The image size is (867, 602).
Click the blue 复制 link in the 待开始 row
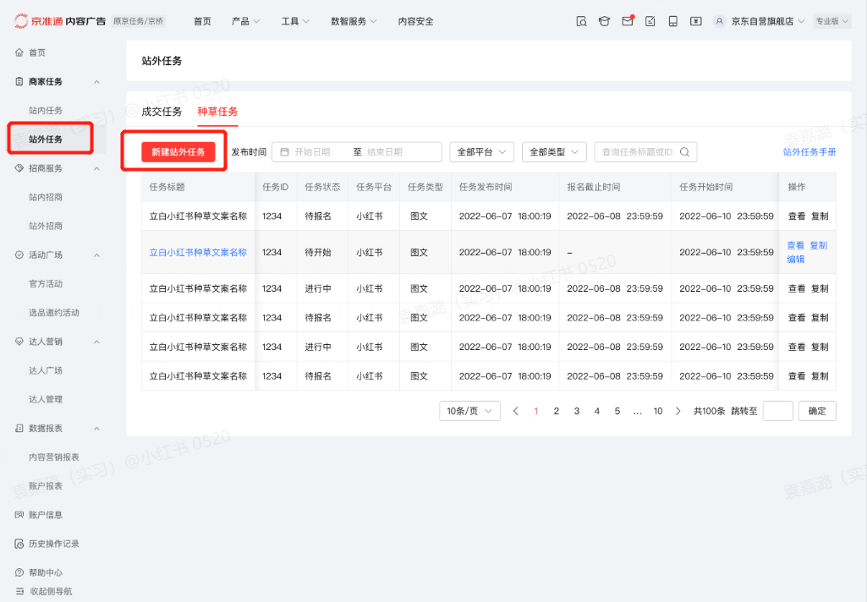tap(818, 245)
